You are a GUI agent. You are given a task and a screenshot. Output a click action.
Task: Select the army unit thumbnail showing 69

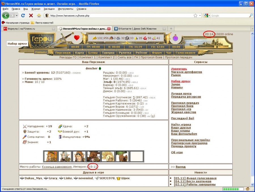(x=65, y=156)
